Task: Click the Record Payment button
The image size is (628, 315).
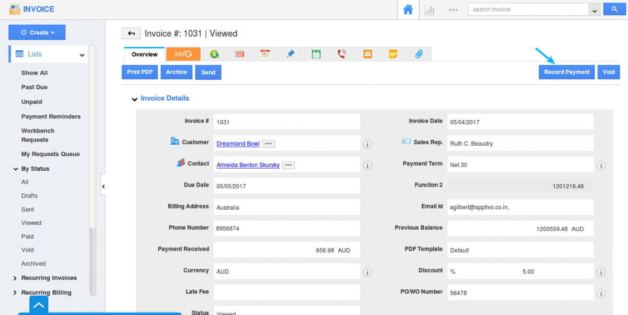Action: (x=566, y=72)
